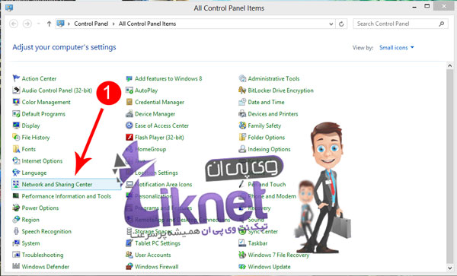Select All Control Panel Items breadcrumb

(147, 24)
